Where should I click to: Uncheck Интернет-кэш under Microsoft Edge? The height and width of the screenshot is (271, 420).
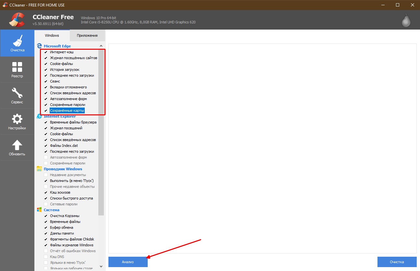coord(46,52)
